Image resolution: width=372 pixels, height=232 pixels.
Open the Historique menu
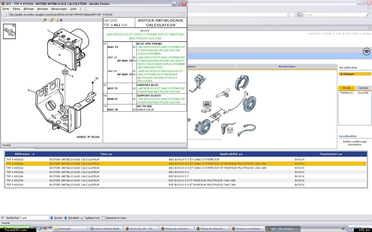pyautogui.click(x=43, y=9)
